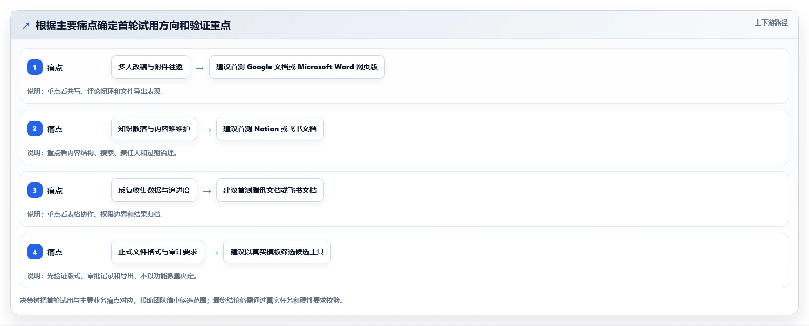Click the 知识散落与内容难维护 box
The image size is (809, 326).
click(154, 129)
